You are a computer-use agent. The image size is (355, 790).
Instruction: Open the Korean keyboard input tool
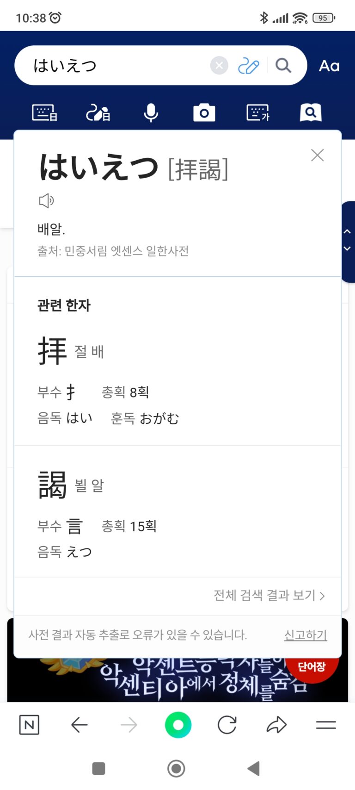[x=258, y=112]
